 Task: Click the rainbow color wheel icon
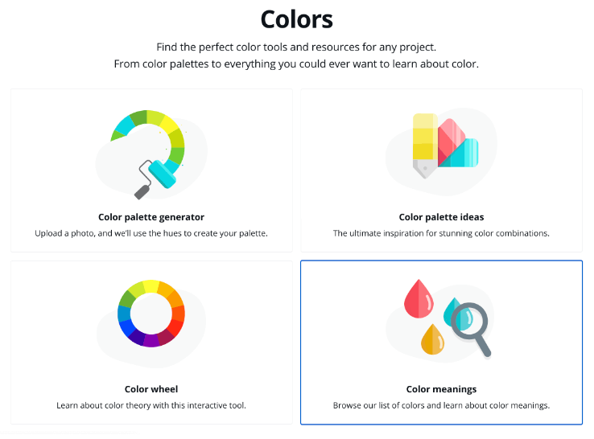pos(151,313)
